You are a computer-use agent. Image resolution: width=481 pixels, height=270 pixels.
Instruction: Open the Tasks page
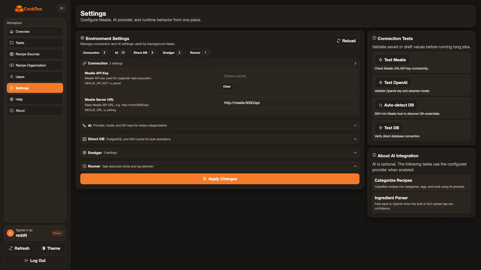click(x=35, y=43)
